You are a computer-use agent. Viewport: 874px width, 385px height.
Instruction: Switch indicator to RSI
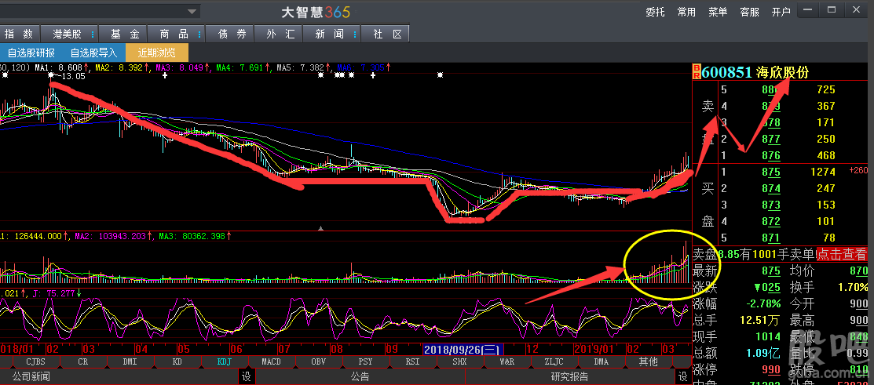(x=413, y=361)
